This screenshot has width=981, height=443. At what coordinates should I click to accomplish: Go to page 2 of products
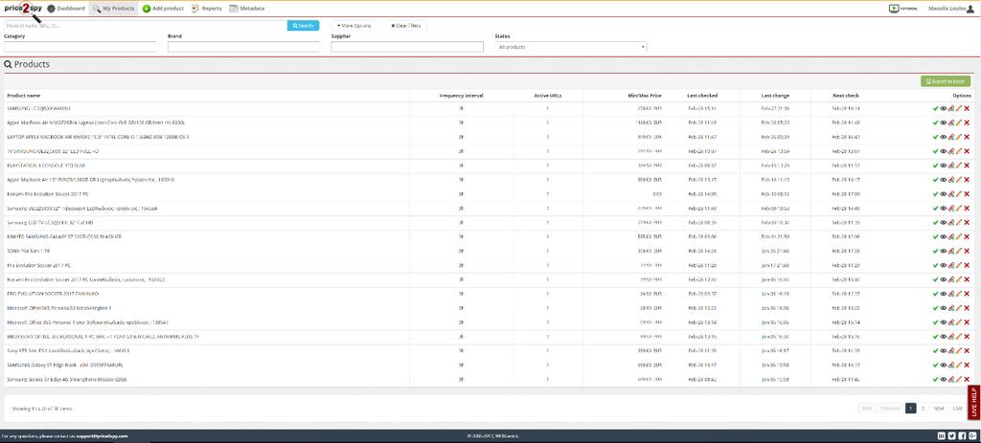coord(923,408)
